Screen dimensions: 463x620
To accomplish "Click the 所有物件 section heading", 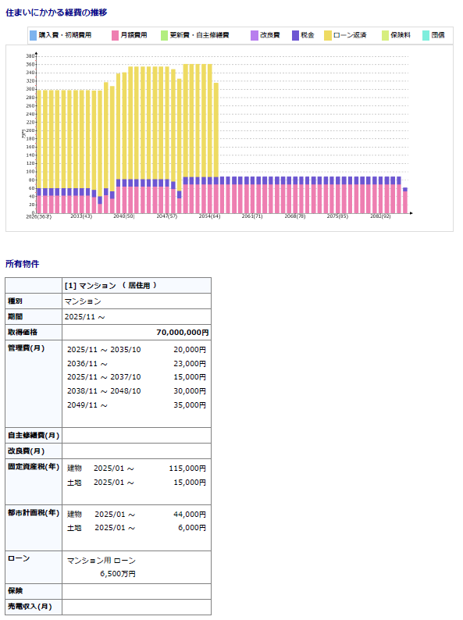I will click(22, 264).
